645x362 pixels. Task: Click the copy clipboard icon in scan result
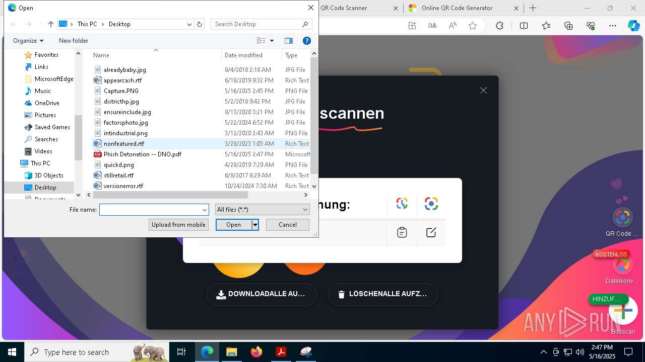pos(402,232)
